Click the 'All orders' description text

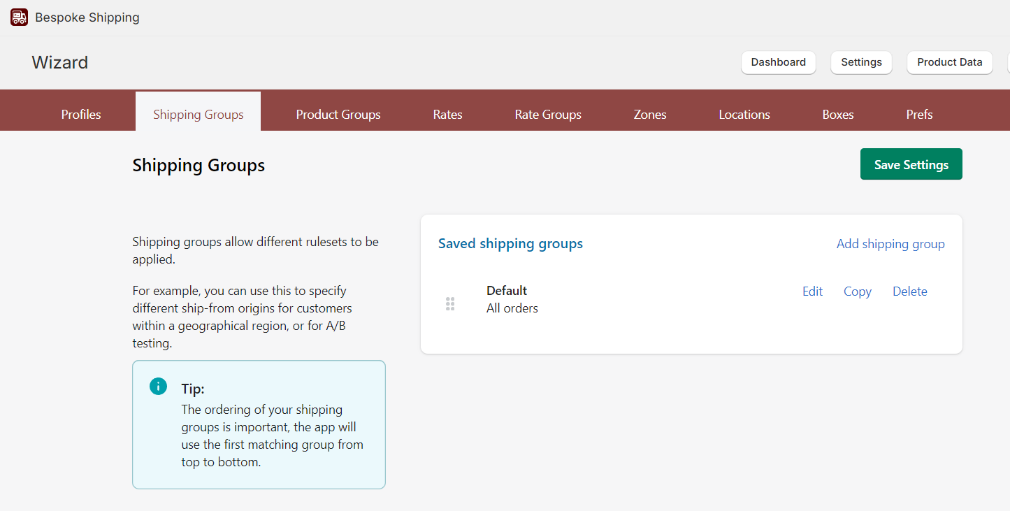point(512,308)
